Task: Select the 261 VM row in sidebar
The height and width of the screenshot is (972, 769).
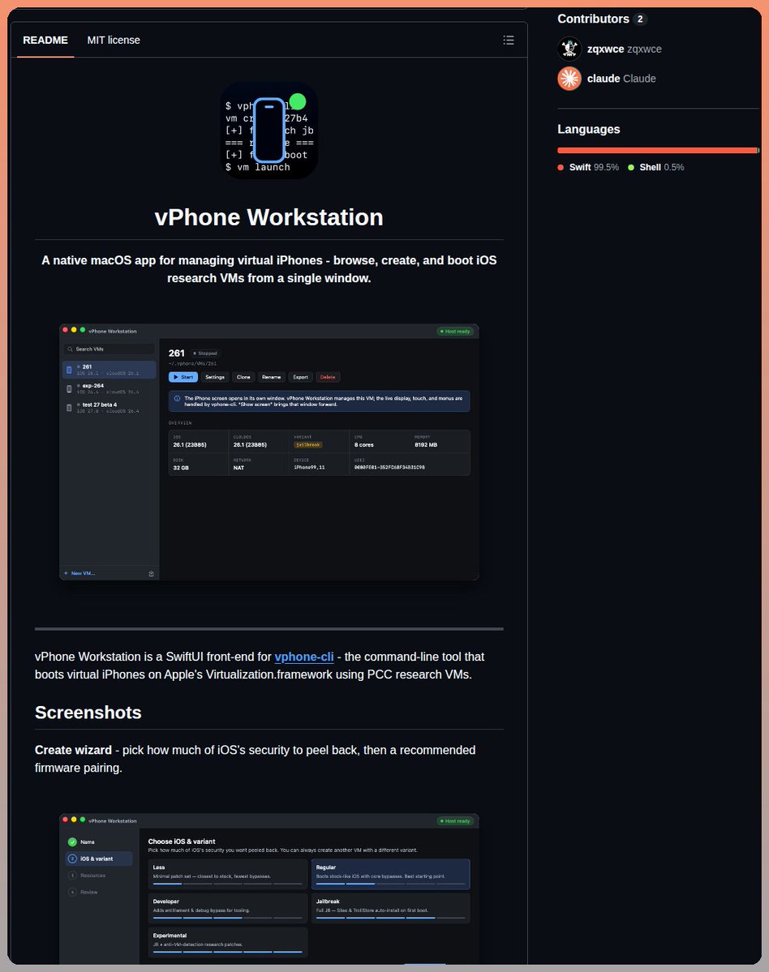Action: 110,370
